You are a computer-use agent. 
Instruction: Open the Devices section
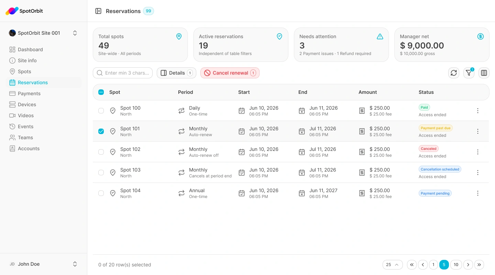click(x=43, y=104)
